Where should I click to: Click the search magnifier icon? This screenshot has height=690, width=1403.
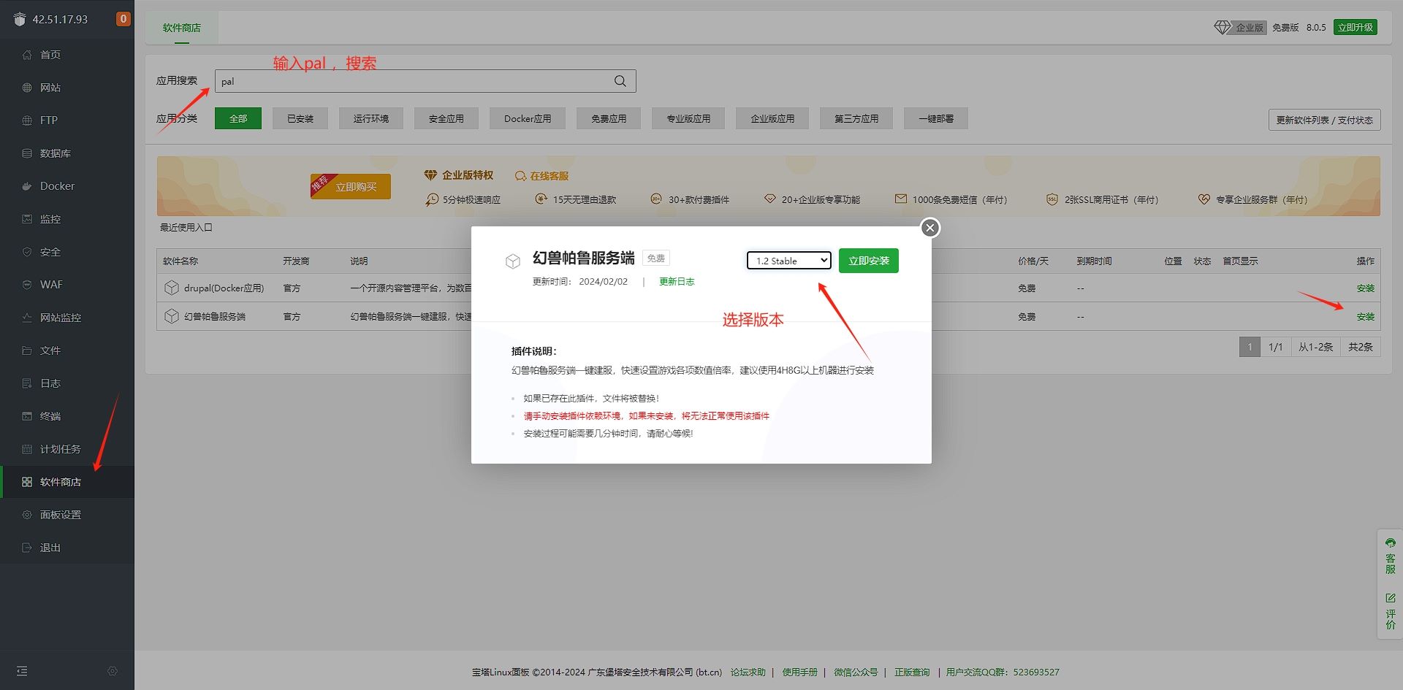click(x=620, y=81)
